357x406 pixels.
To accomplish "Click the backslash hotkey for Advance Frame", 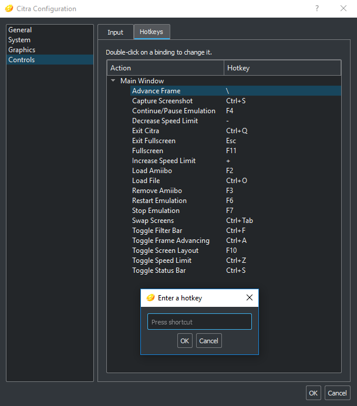I will pos(227,91).
